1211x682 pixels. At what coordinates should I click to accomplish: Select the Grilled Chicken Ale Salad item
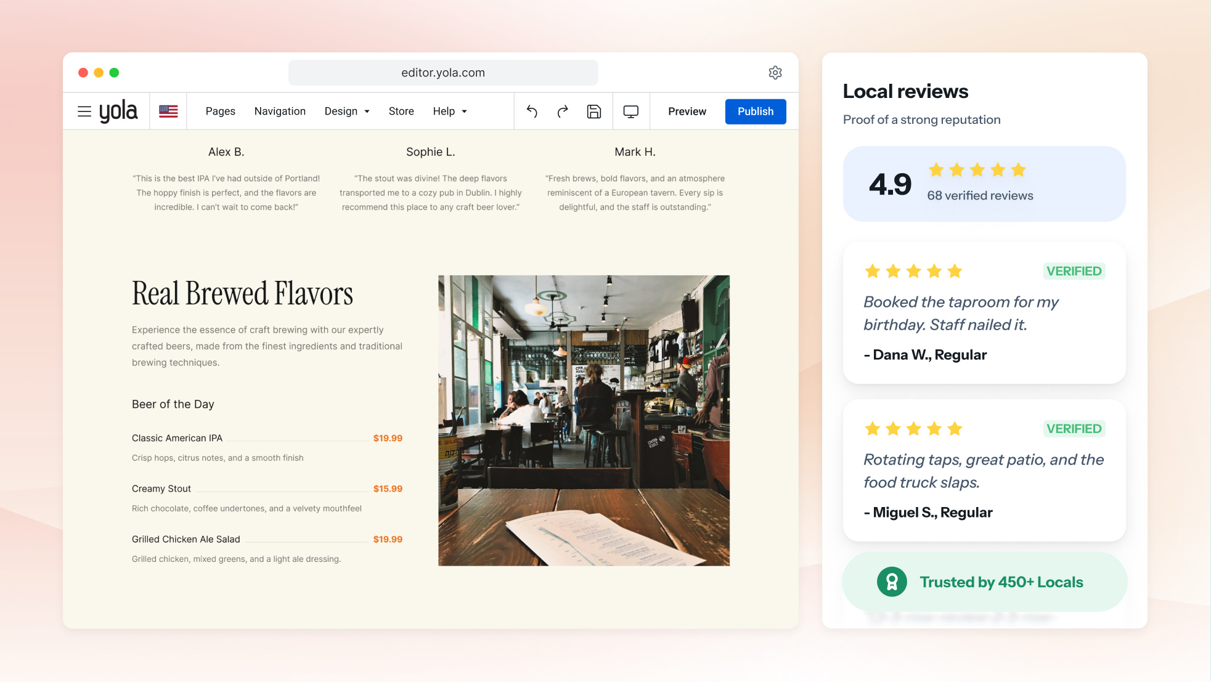click(x=186, y=539)
